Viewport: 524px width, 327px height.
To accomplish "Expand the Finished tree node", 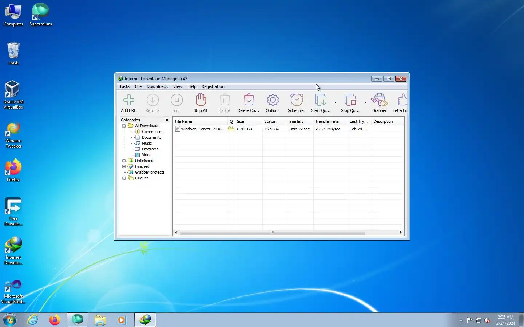I will pos(124,166).
